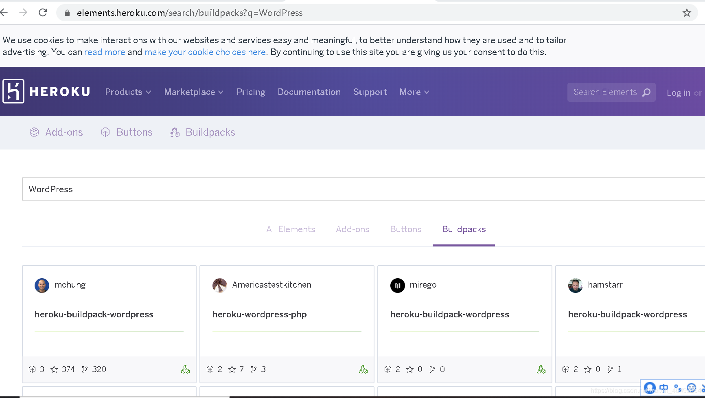Screen dimensions: 705x398
Task: Expand the Marketplace dropdown menu
Action: click(194, 92)
